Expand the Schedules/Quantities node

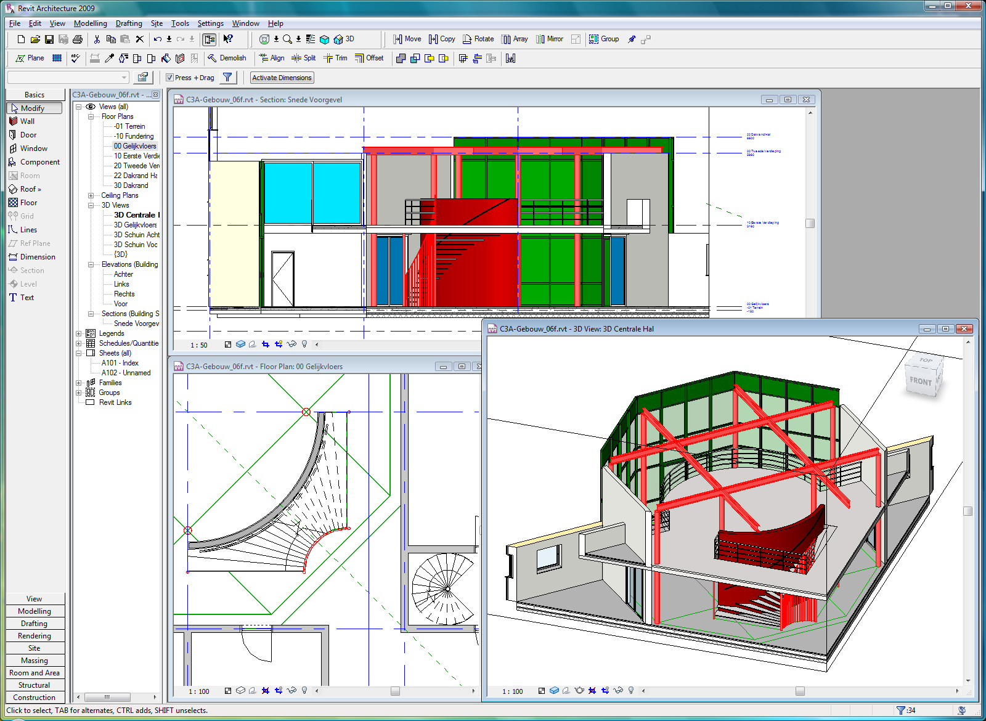79,343
